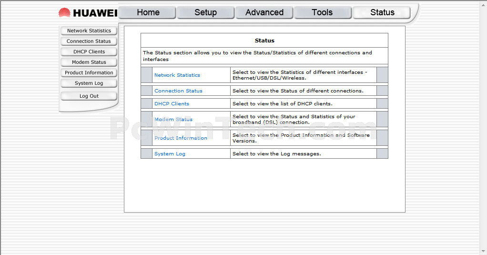Viewport: 487px width, 255px height.
Task: Click the Log Out button
Action: 89,96
